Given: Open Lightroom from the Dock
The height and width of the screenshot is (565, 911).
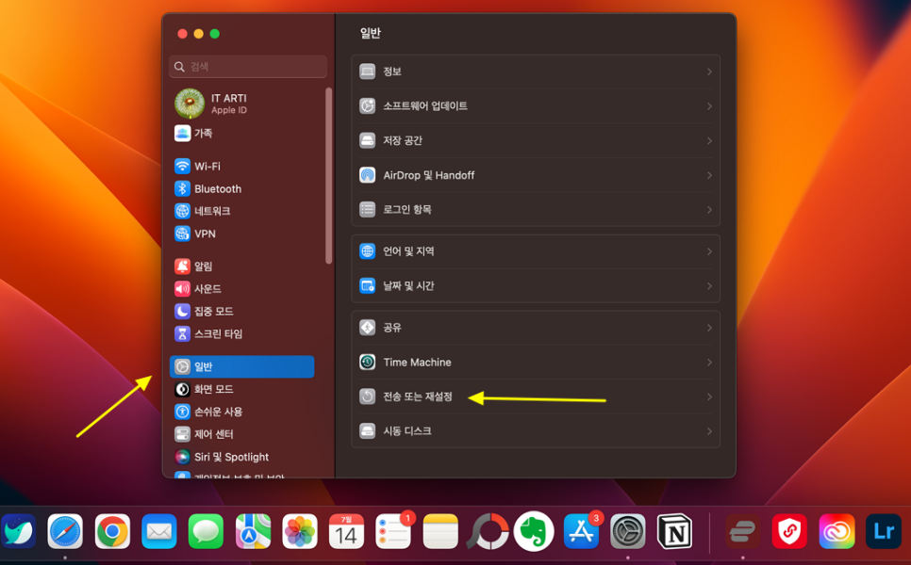Looking at the screenshot, I should [884, 531].
